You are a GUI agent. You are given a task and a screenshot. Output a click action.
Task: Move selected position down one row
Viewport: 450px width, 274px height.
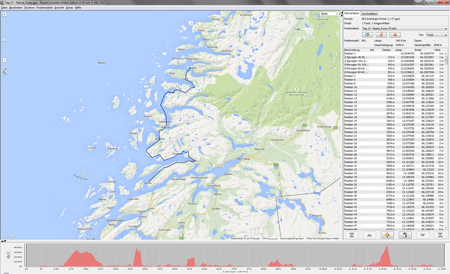422,235
